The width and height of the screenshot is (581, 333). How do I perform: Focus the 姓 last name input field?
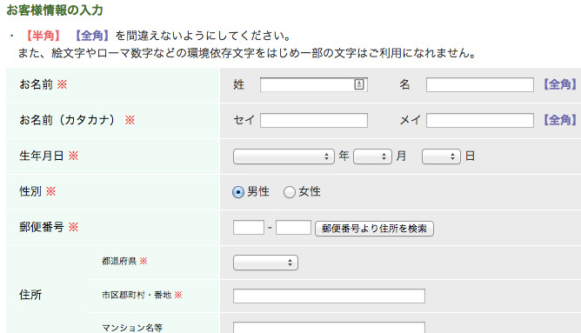point(314,85)
